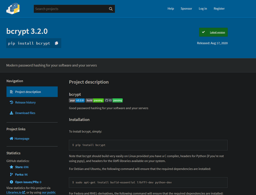Click the Project links heading
Screen dimensions: 256x195
[16, 129]
